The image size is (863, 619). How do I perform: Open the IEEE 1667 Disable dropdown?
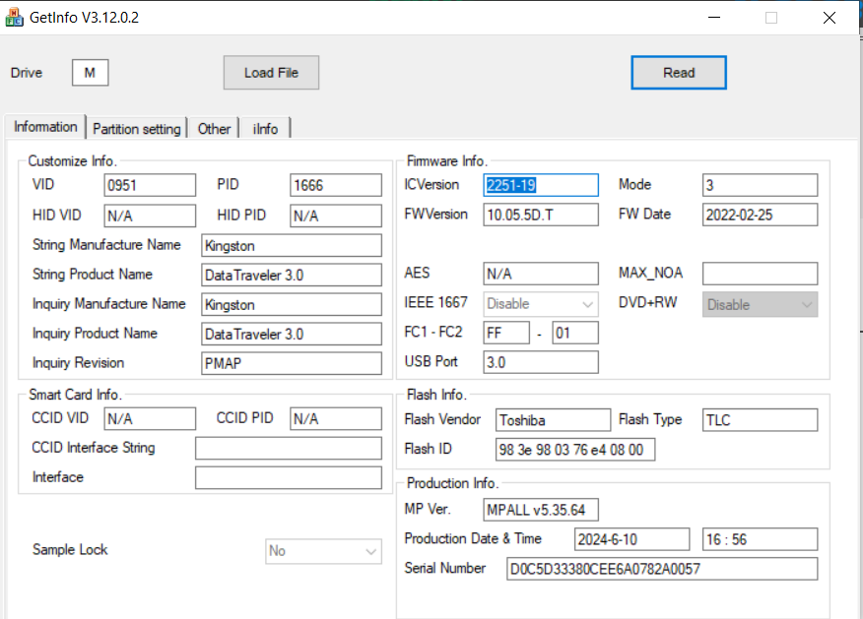[541, 304]
